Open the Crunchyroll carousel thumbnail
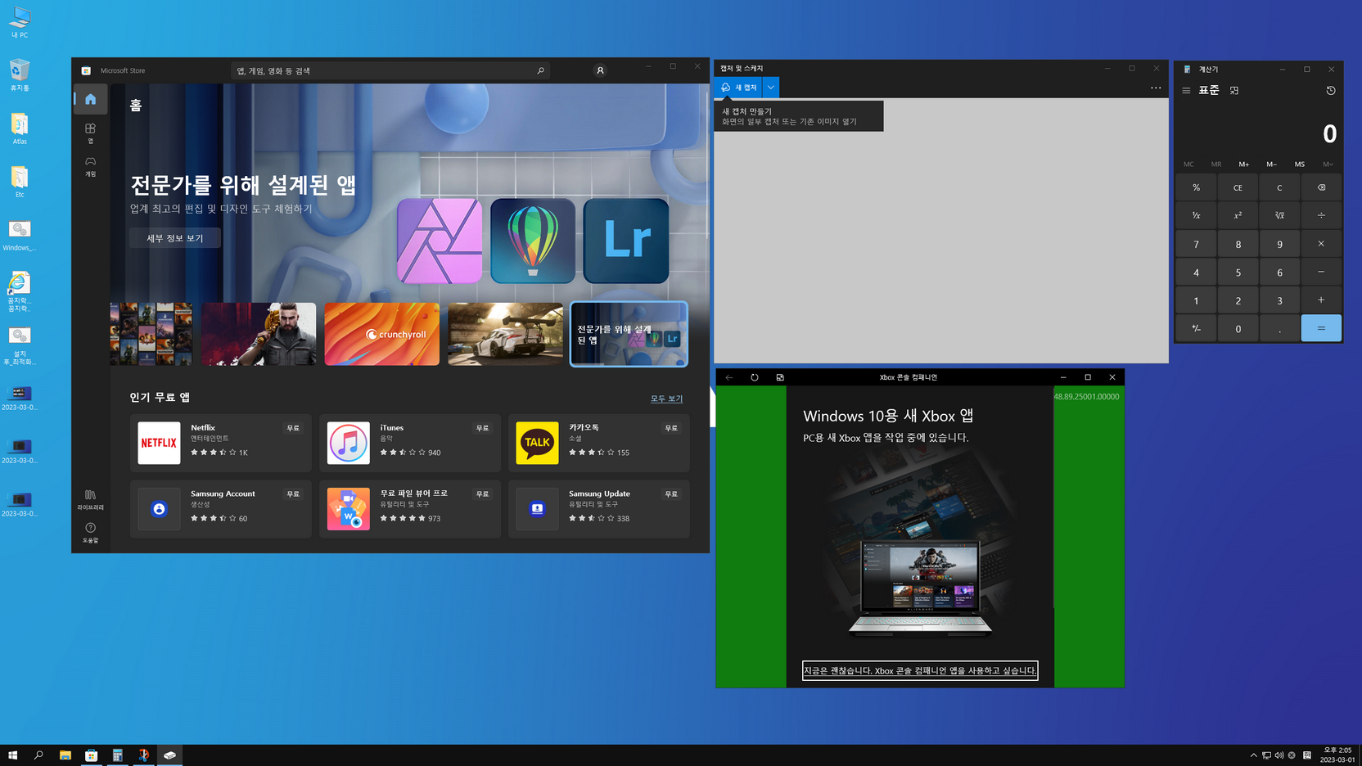 point(381,334)
